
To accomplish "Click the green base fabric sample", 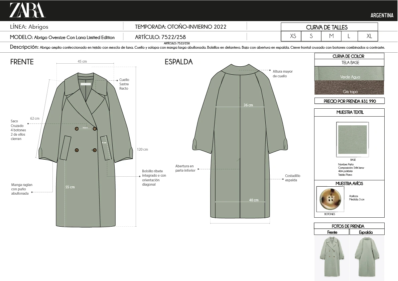I will (352, 139).
